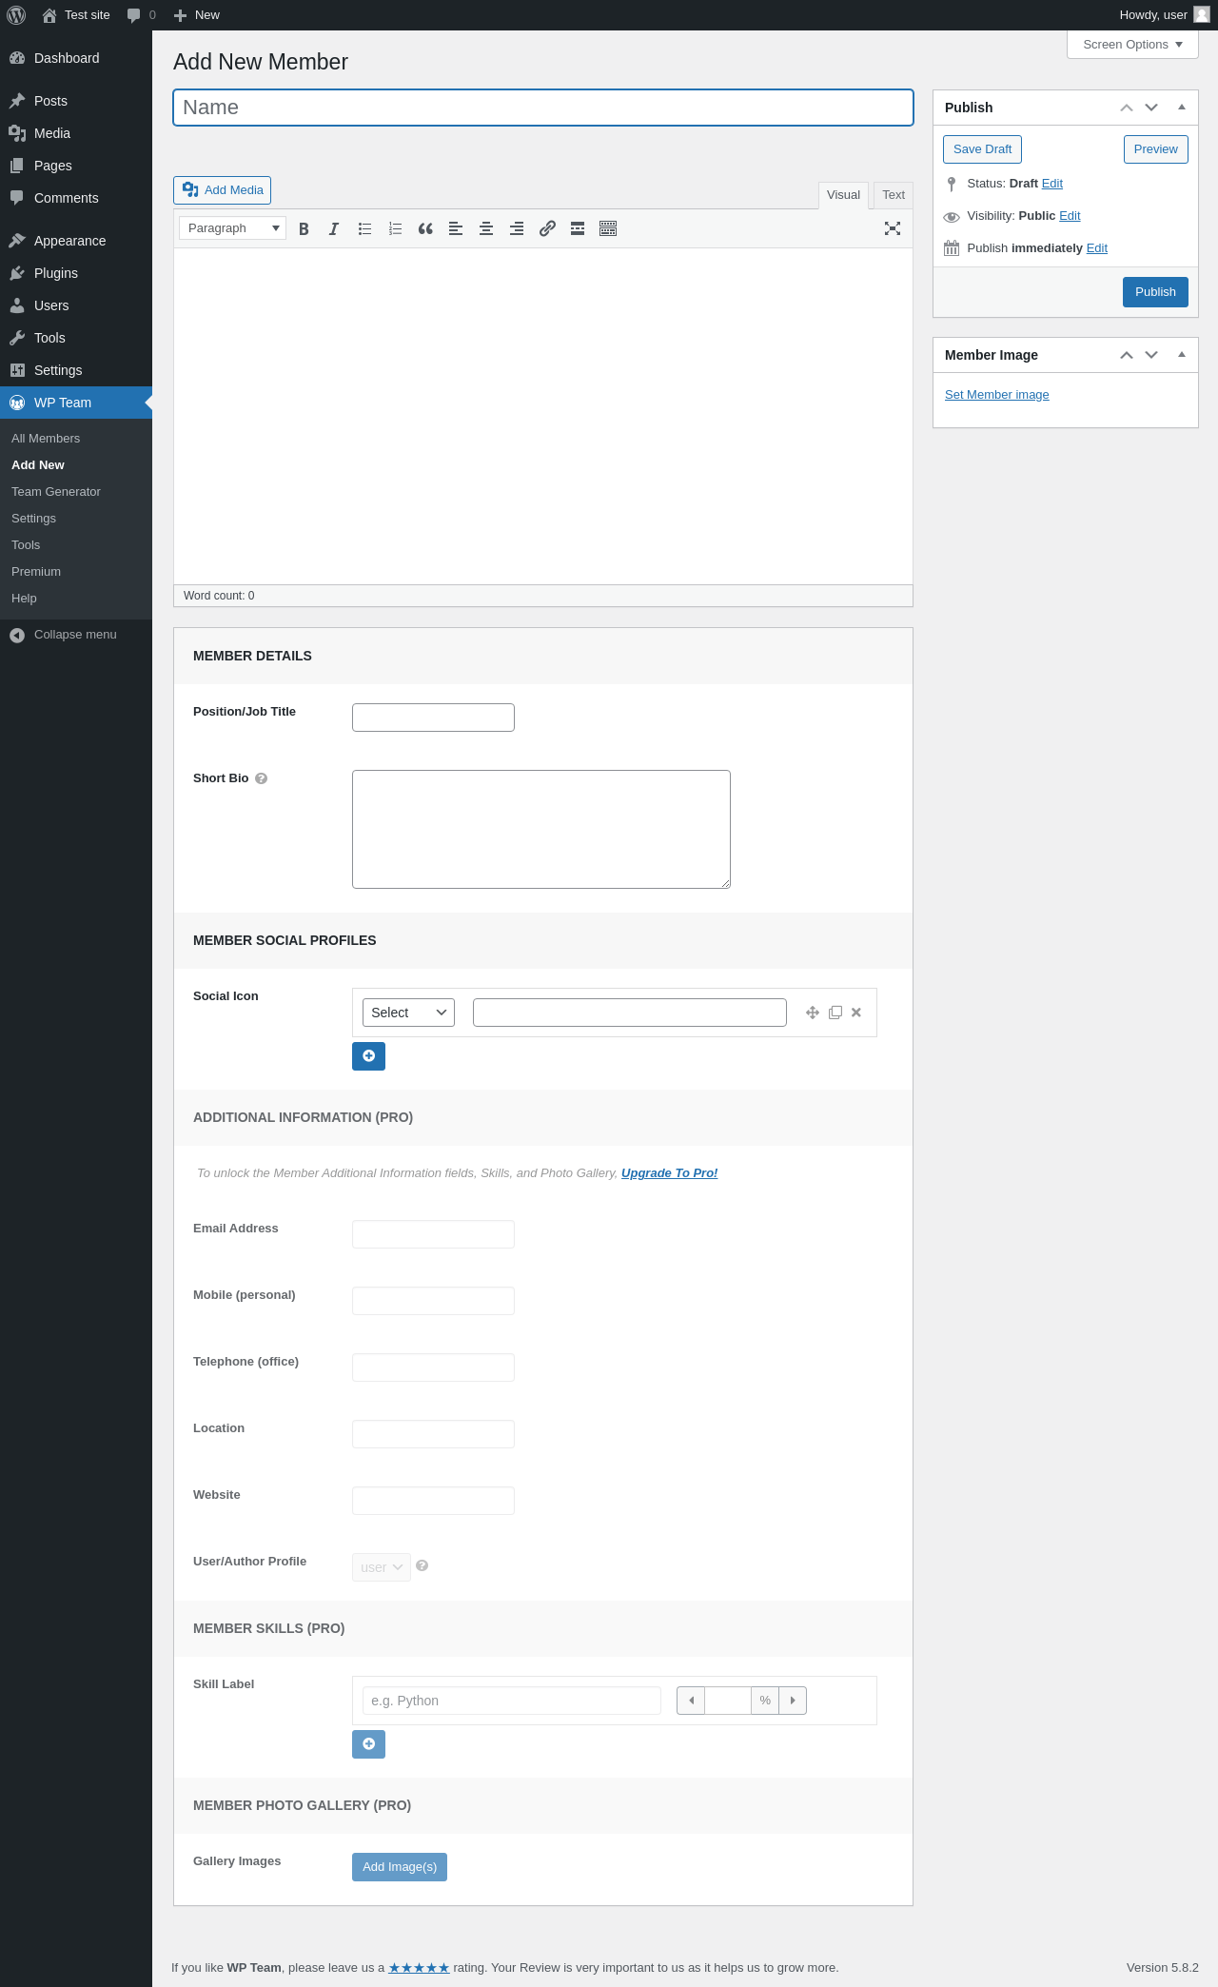Open Team Generator submenu item
Viewport: 1218px width, 1987px height.
(x=56, y=492)
